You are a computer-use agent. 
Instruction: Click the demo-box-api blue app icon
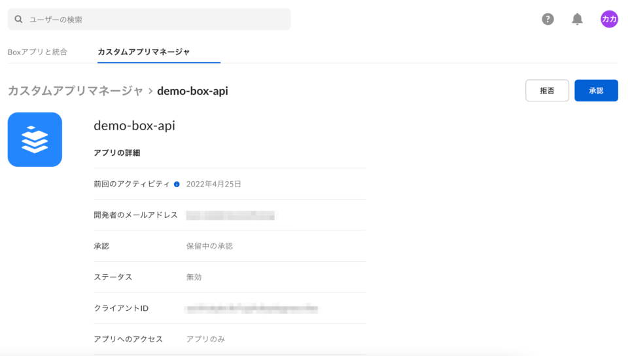tap(35, 139)
